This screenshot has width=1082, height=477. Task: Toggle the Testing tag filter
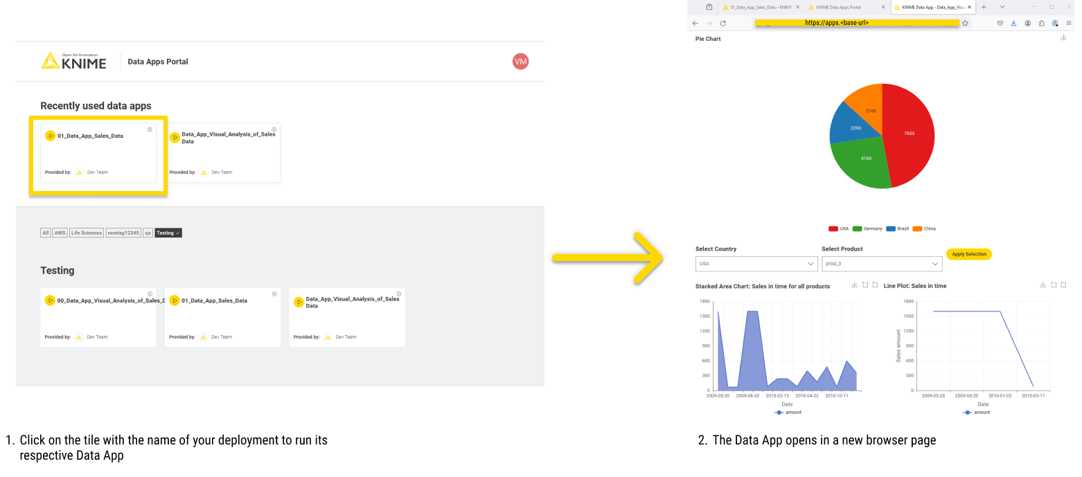168,233
